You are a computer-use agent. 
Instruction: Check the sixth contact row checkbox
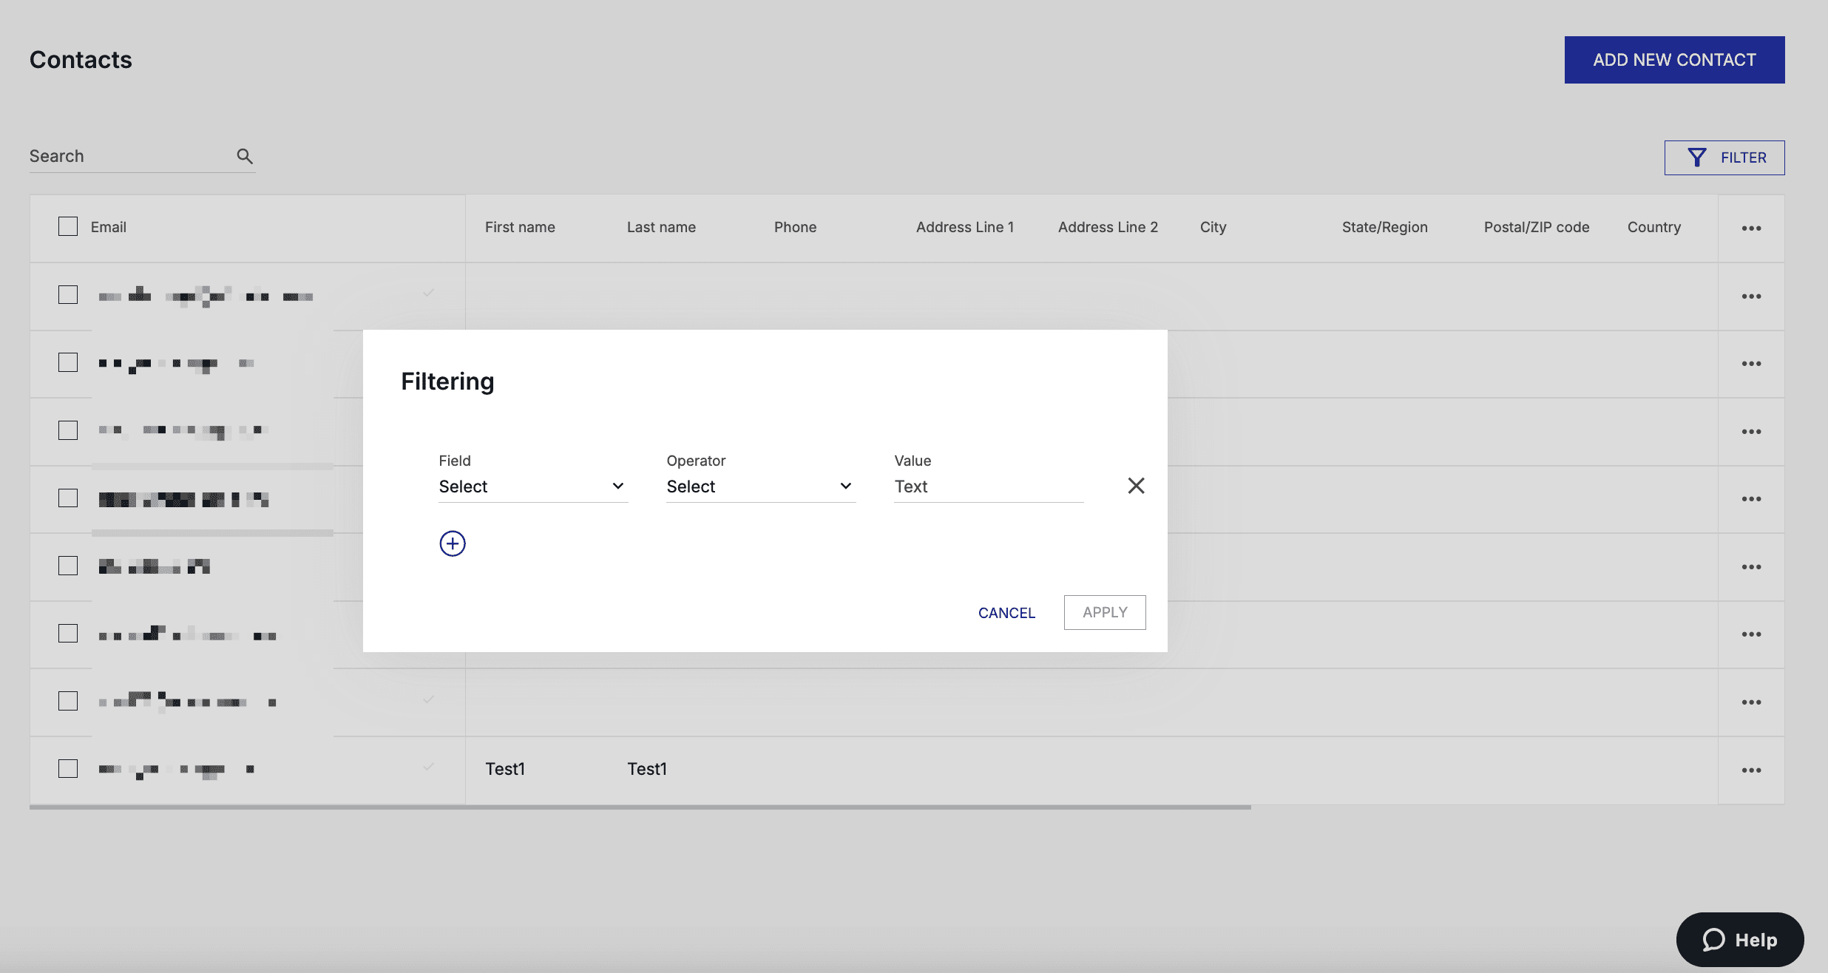(68, 633)
